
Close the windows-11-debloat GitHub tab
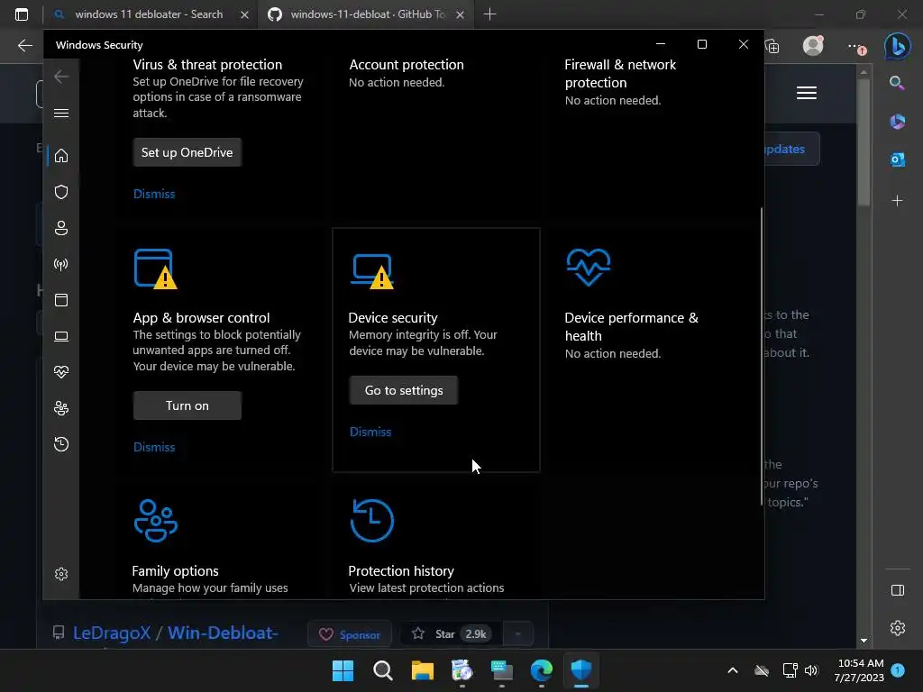(461, 14)
